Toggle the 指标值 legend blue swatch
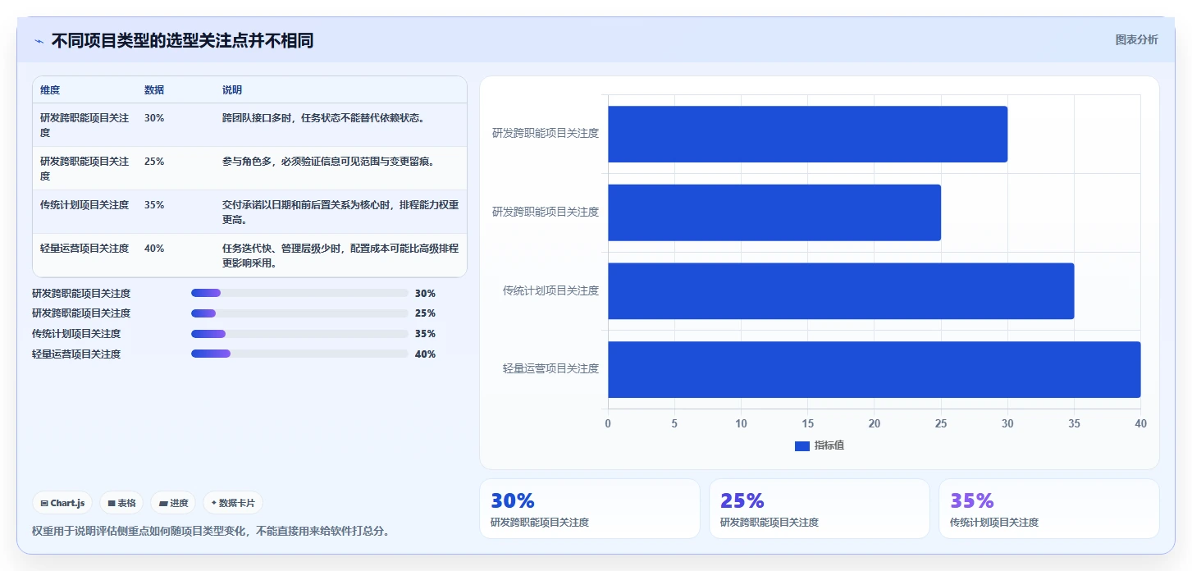 [x=802, y=445]
